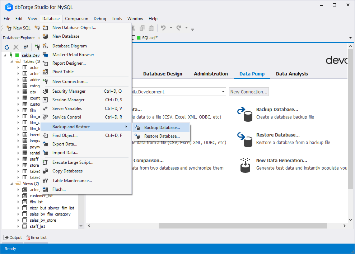Choose Find Object menu item
The width and height of the screenshot is (355, 254).
[86, 135]
